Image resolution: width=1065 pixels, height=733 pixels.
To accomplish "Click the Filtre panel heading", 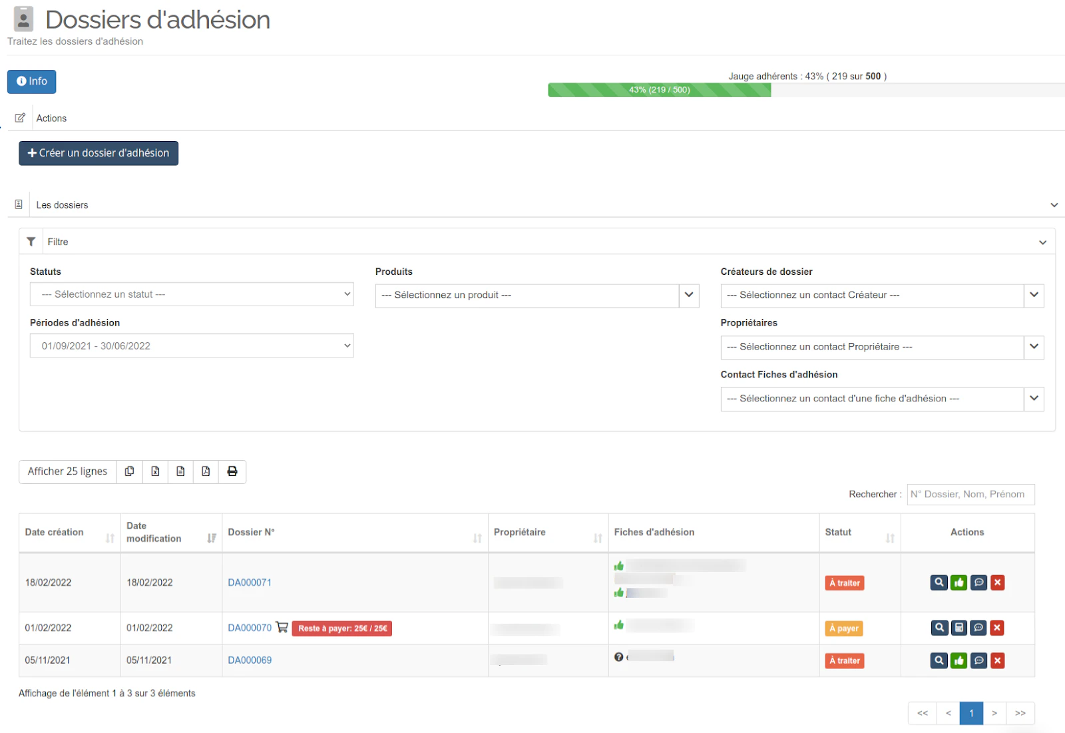I will pyautogui.click(x=58, y=242).
